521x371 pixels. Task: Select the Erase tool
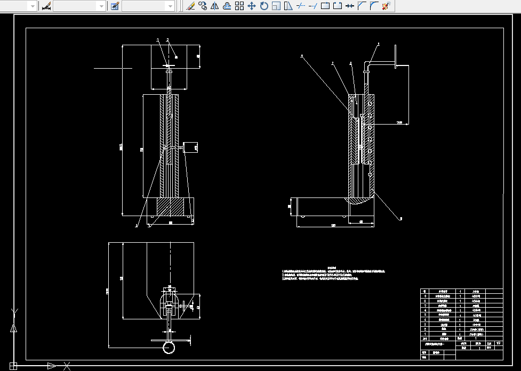(x=191, y=6)
